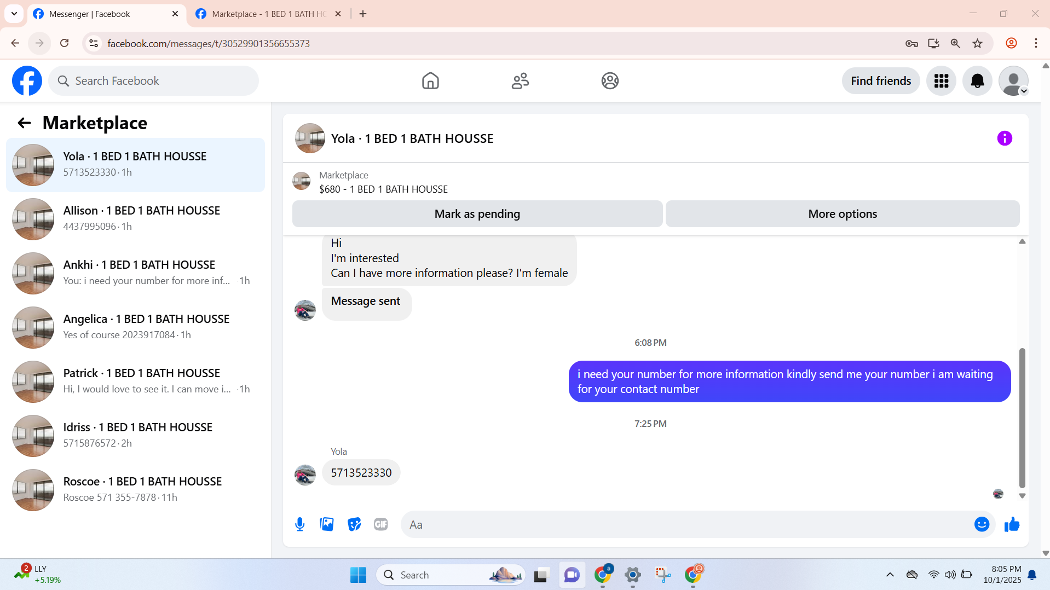
Task: Open Yola's conversation in the list
Action: pos(135,165)
